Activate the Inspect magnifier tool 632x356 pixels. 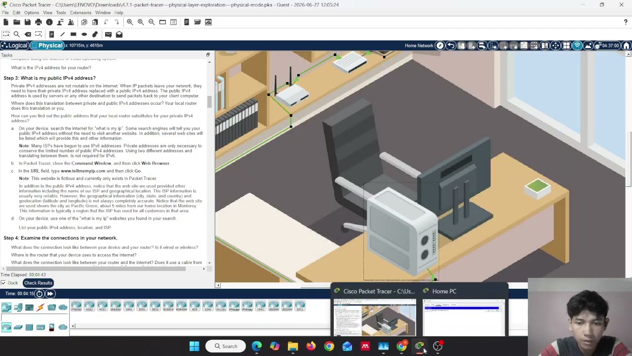[x=17, y=34]
